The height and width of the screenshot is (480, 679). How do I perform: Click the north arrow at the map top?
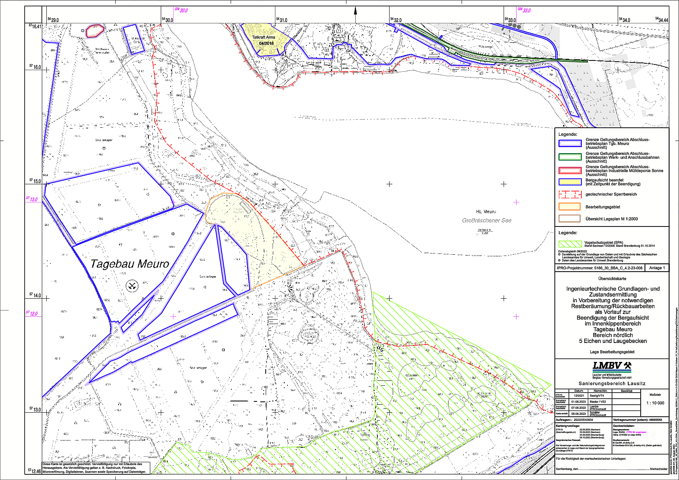tap(355, 14)
